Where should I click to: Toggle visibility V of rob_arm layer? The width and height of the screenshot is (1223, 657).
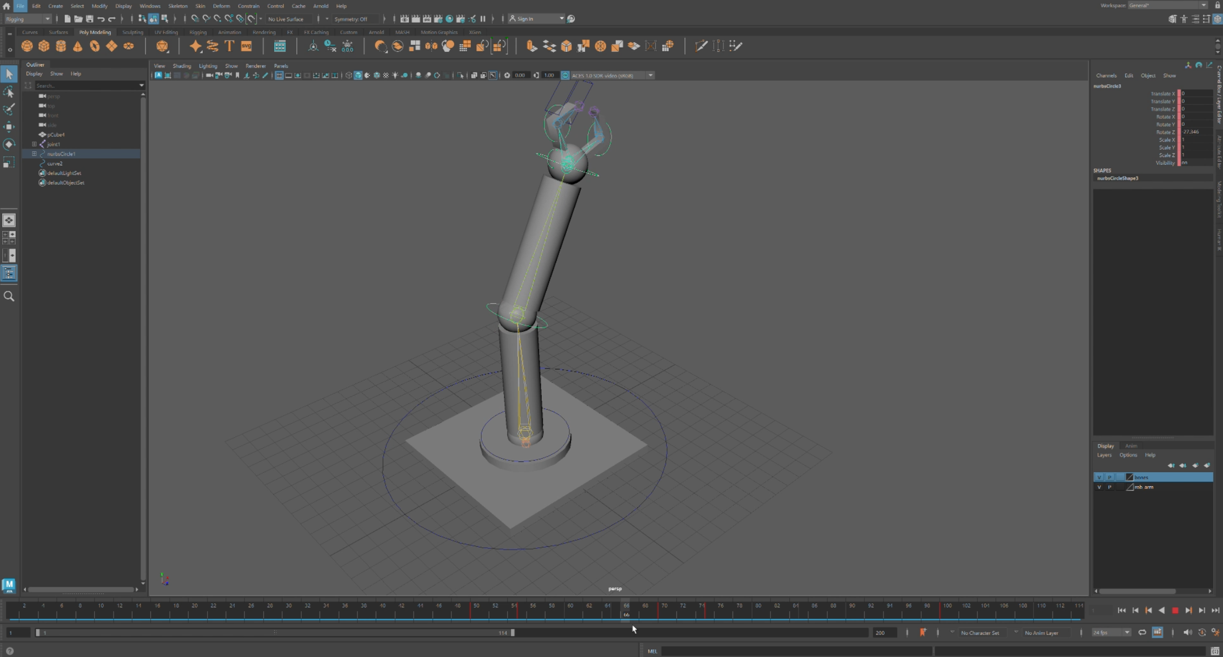(1099, 487)
